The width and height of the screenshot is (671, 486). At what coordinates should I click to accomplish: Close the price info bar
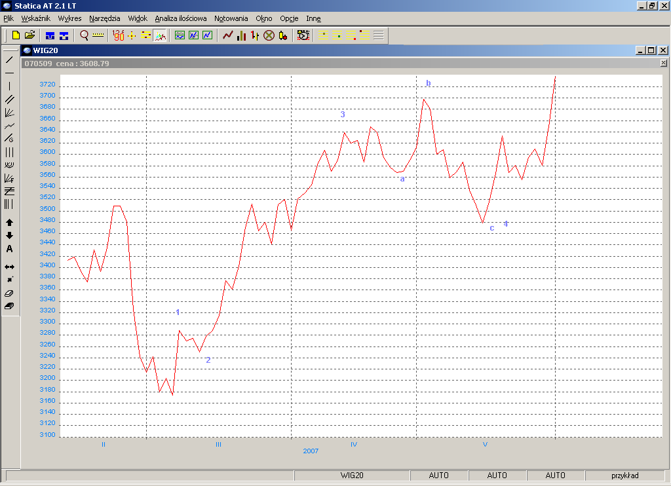[x=663, y=63]
